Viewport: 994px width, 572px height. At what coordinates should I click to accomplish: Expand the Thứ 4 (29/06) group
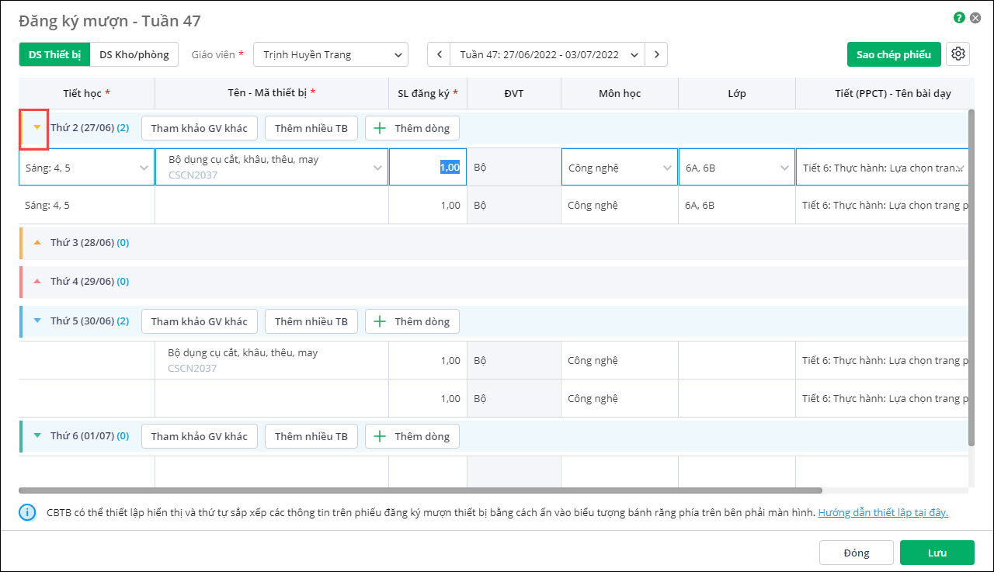(36, 281)
